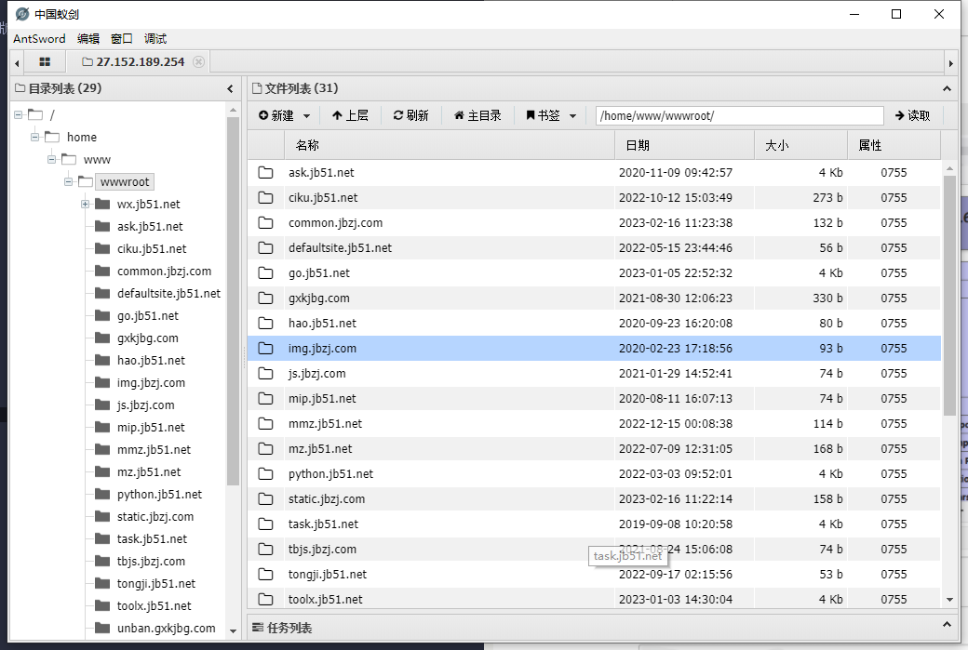
Task: Select hao.jb51.net in directory tree
Action: (151, 360)
